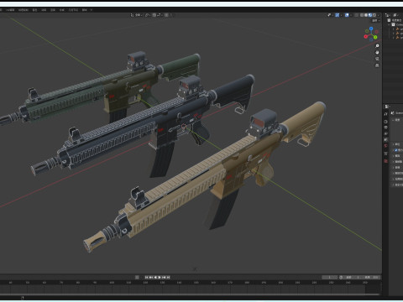
Task: Jump to next keyframe
Action: point(164,277)
